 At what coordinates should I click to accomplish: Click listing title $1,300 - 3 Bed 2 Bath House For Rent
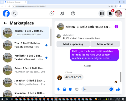point(81,38)
